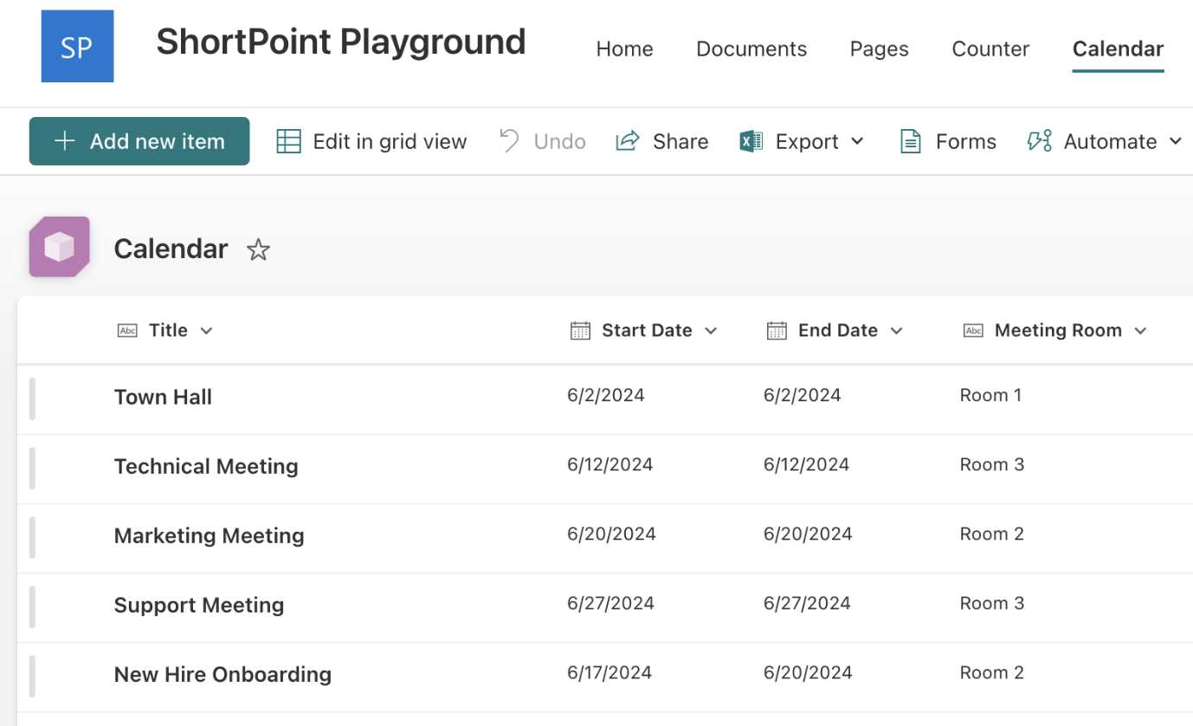This screenshot has width=1193, height=726.
Task: Click the Undo arrow icon
Action: pos(510,140)
